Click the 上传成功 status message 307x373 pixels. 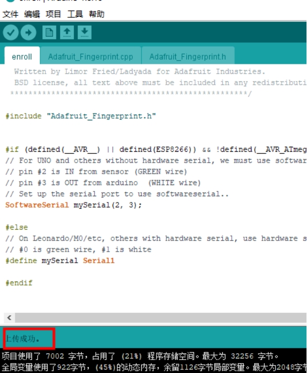(22, 338)
